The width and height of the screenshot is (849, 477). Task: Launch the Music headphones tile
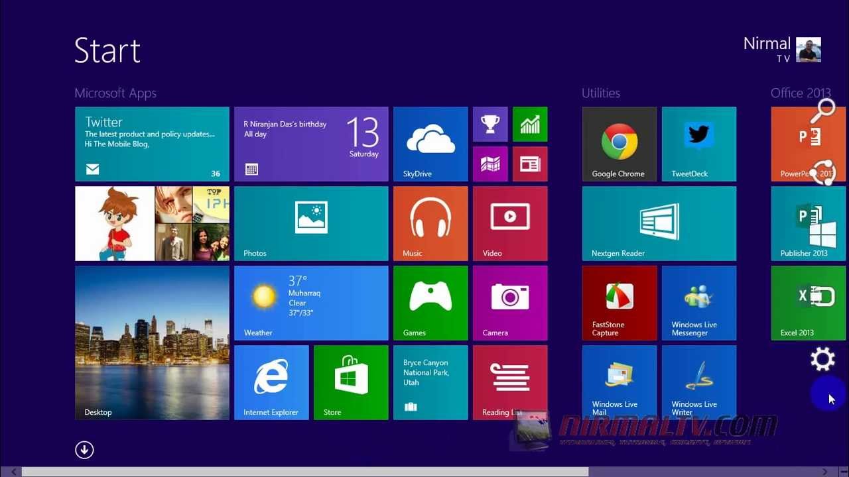(x=430, y=223)
